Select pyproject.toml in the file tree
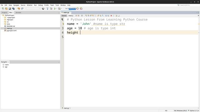 coord(12,30)
